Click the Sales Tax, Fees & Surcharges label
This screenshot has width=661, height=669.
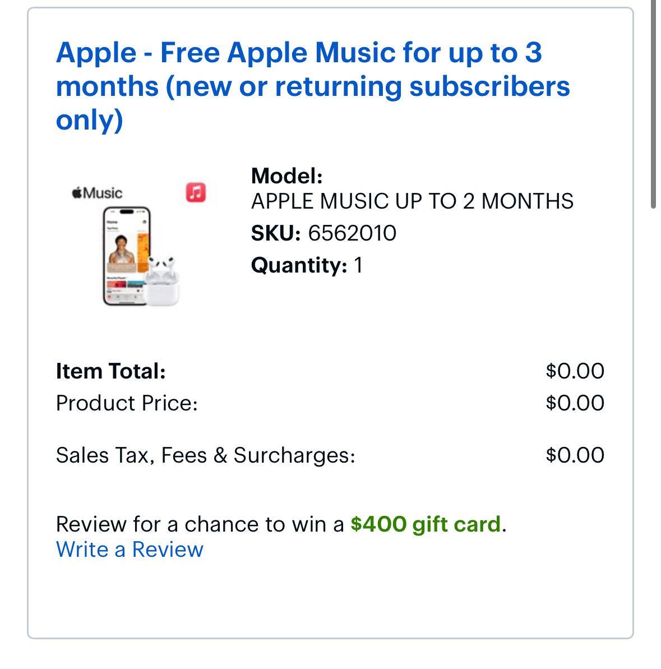tap(205, 455)
